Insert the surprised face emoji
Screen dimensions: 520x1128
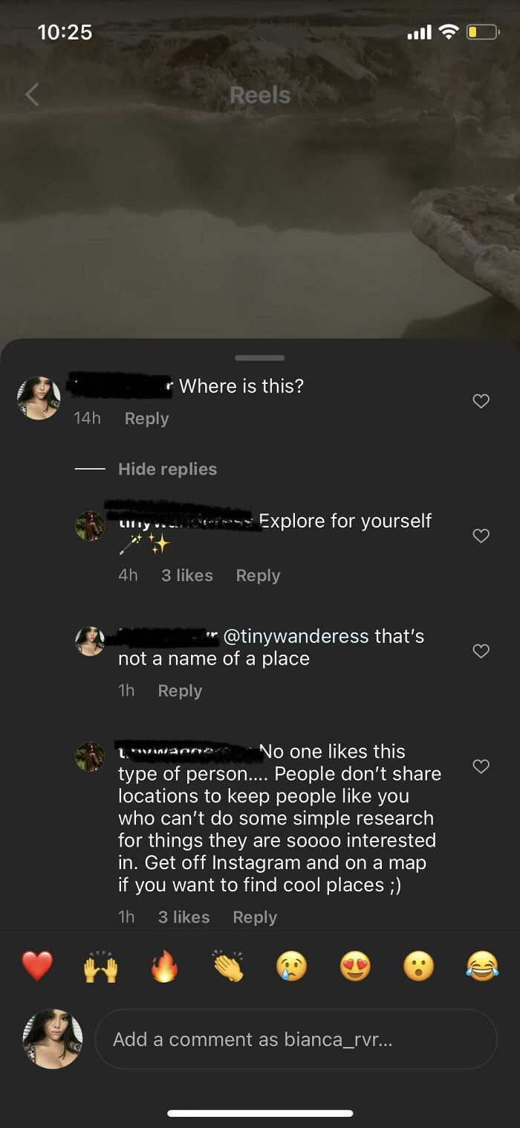pyautogui.click(x=418, y=967)
